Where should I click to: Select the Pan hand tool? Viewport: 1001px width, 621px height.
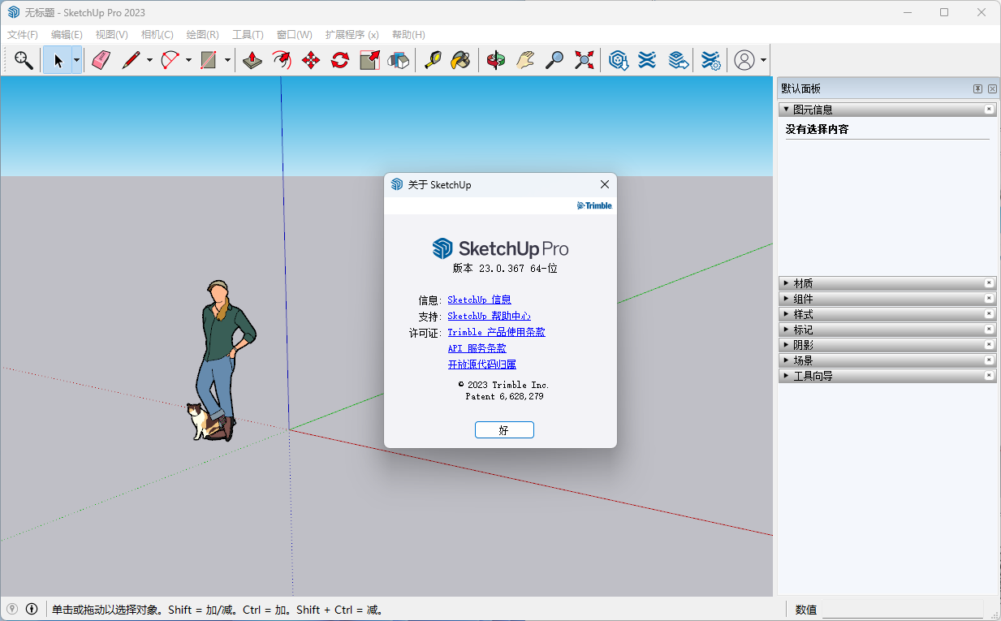tap(524, 60)
